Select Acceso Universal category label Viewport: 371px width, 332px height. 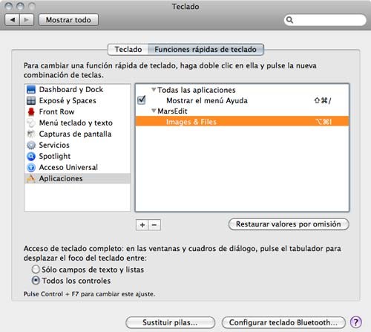68,167
